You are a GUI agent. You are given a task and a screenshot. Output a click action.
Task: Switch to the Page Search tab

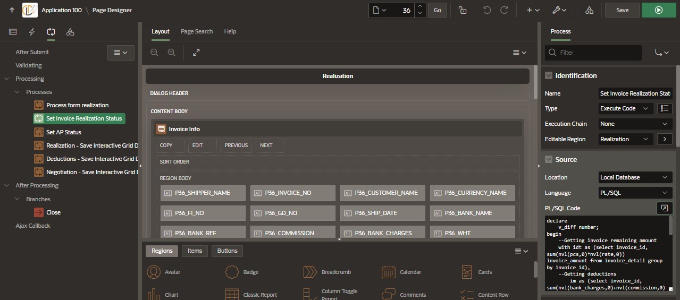pos(196,31)
